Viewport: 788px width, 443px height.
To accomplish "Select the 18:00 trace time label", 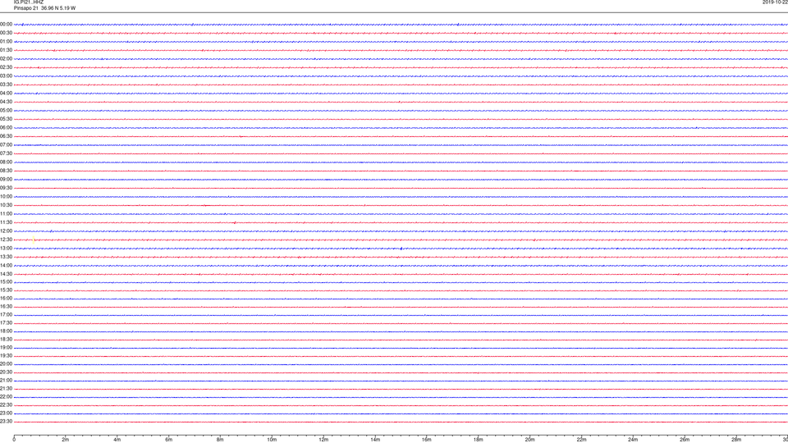I will pos(6,331).
